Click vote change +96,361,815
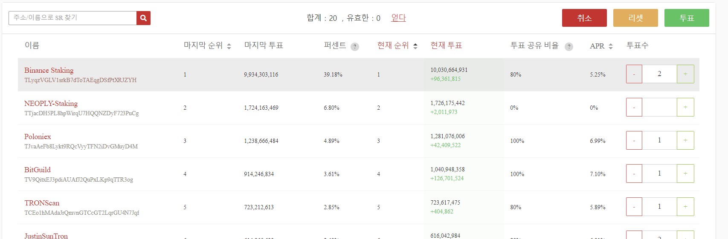 coord(445,79)
